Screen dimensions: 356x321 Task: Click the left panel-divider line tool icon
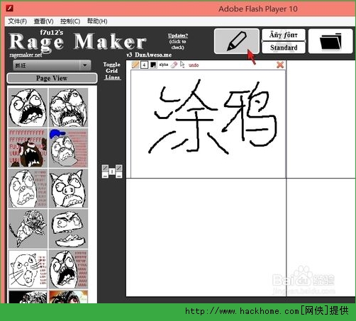click(105, 168)
